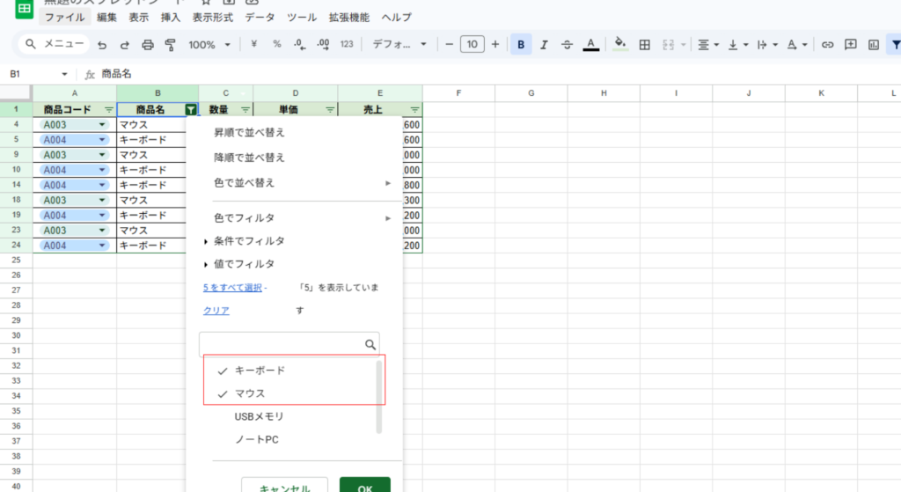Open the データ menu
Screen dimensions: 901x492
click(260, 18)
